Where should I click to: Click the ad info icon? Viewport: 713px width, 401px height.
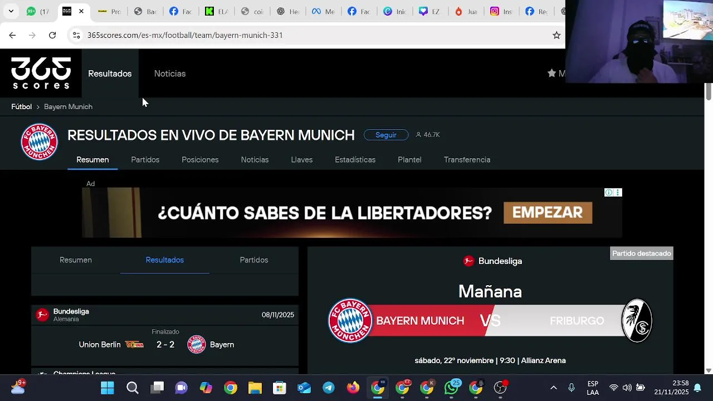click(609, 193)
